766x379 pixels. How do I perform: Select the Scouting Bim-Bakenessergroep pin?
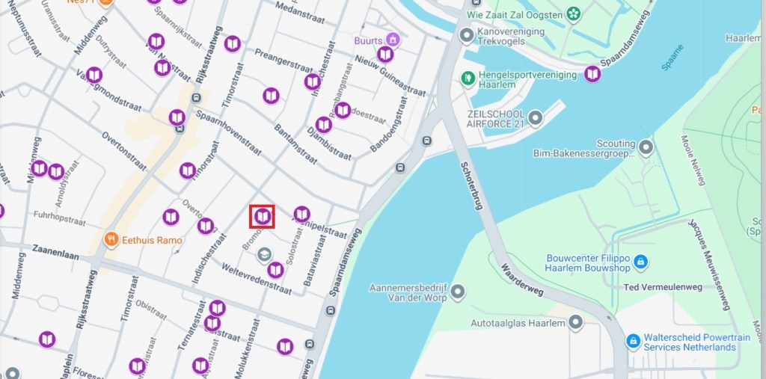646,147
